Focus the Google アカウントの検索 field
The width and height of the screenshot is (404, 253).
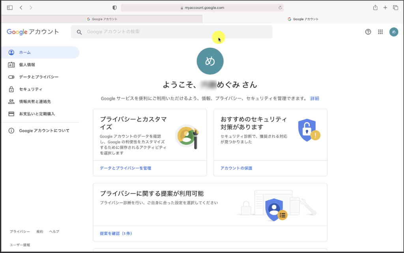click(172, 32)
